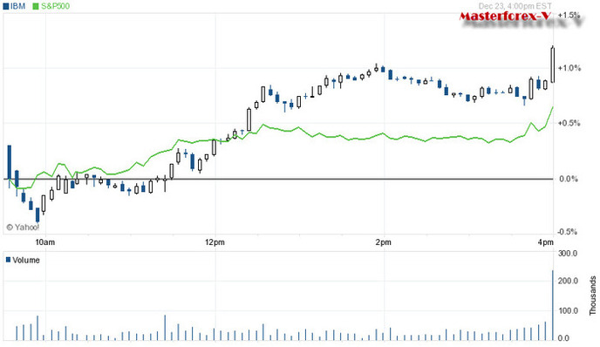Click the +1.0% price axis label

[x=569, y=68]
